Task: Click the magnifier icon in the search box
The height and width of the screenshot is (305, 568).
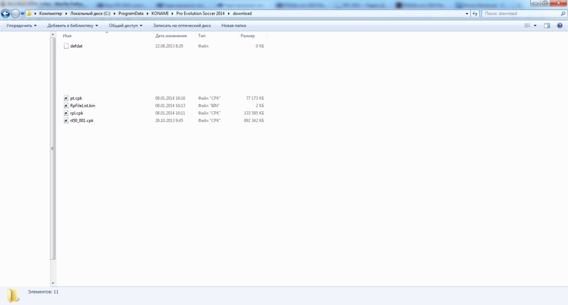Action: (563, 14)
